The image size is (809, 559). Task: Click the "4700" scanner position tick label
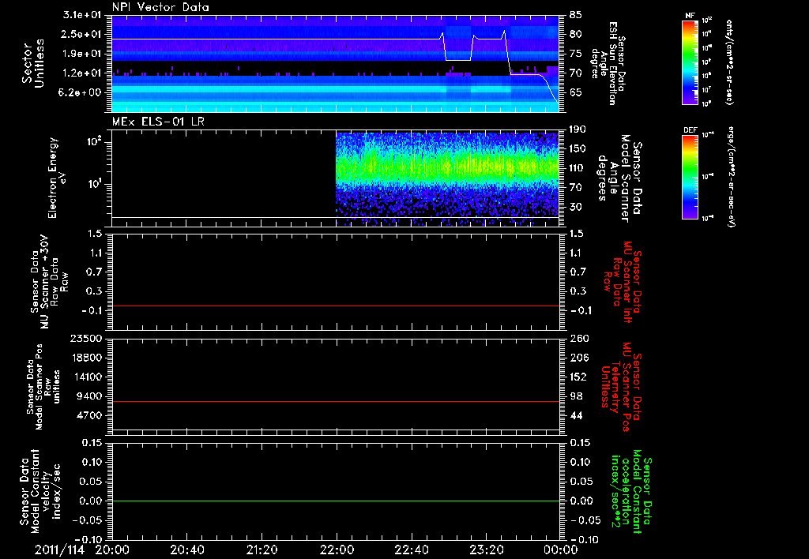88,415
